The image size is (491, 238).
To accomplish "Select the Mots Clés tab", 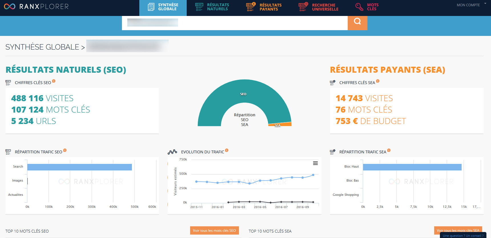I will click(x=367, y=7).
